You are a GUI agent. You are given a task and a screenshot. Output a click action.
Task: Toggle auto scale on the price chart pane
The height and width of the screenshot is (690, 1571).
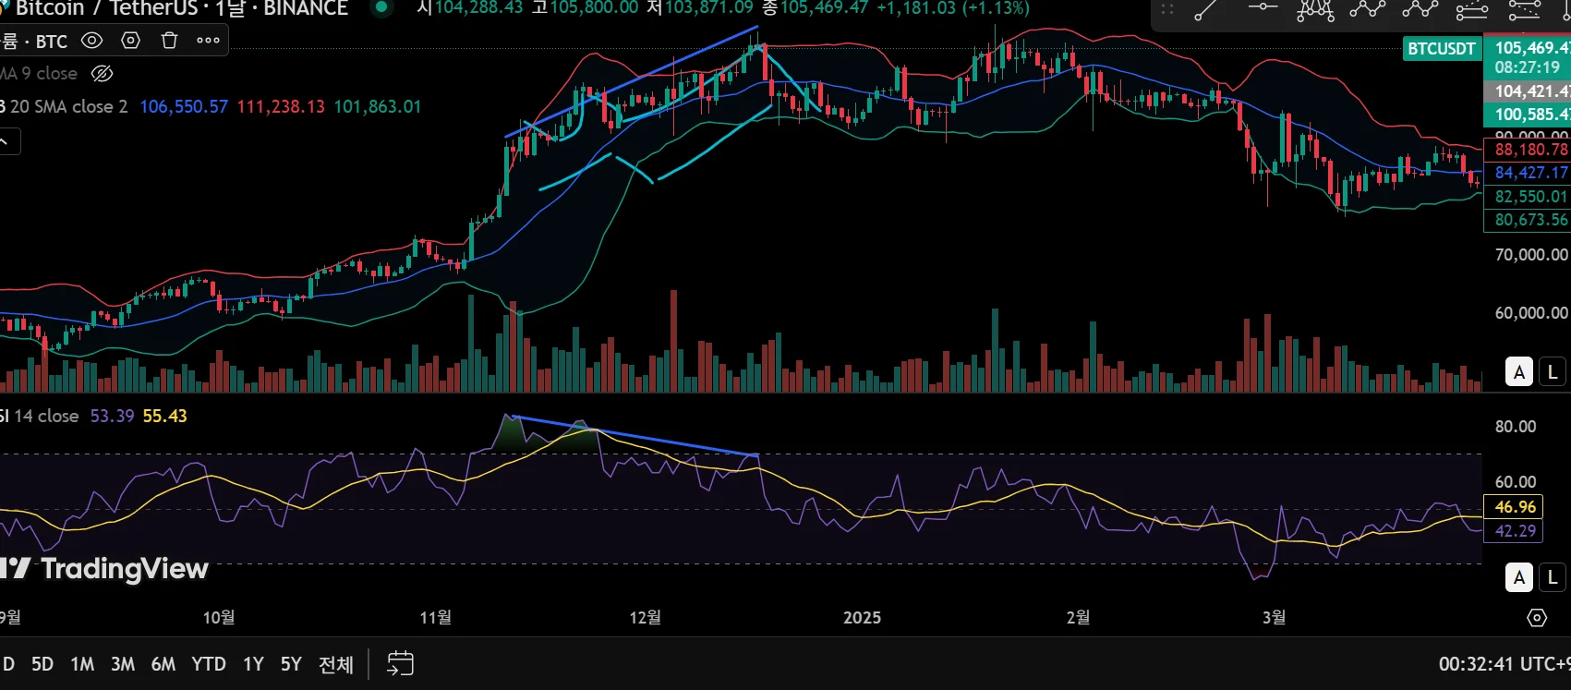(x=1519, y=372)
